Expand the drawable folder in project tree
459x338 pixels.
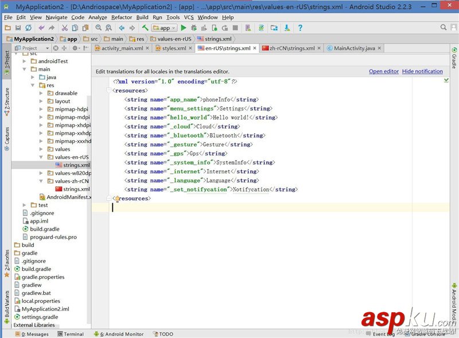pos(42,93)
